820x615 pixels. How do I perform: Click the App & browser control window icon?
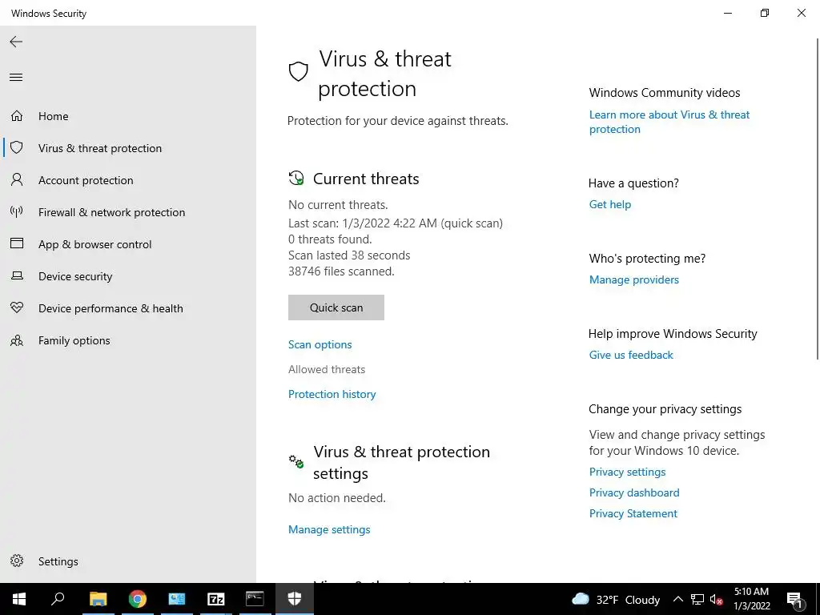pos(17,243)
